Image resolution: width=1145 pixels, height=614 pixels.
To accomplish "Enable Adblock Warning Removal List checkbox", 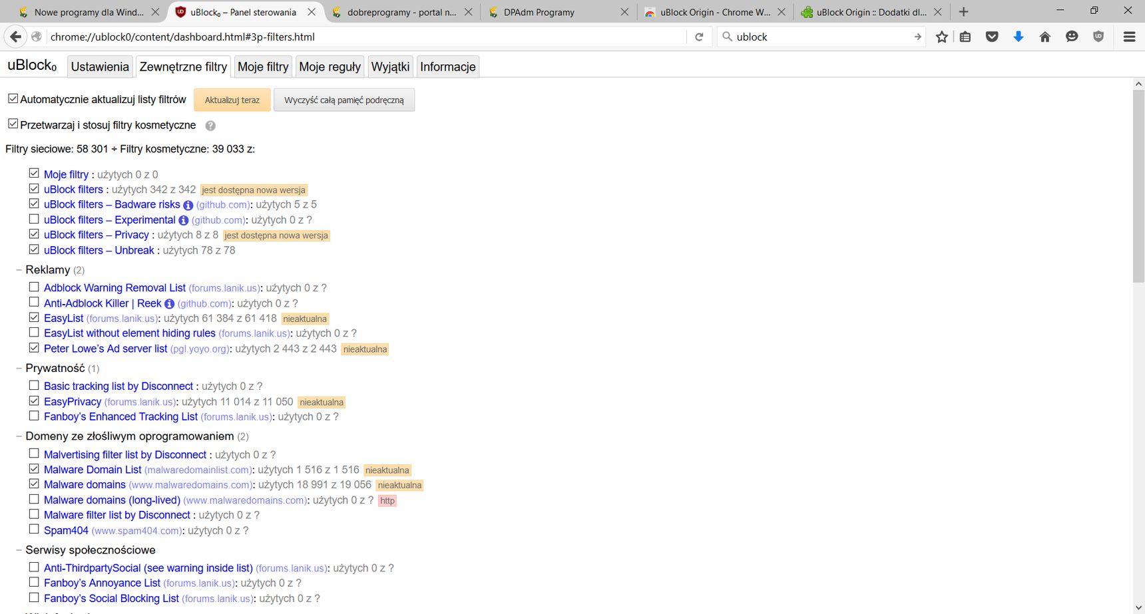I will click(x=34, y=287).
